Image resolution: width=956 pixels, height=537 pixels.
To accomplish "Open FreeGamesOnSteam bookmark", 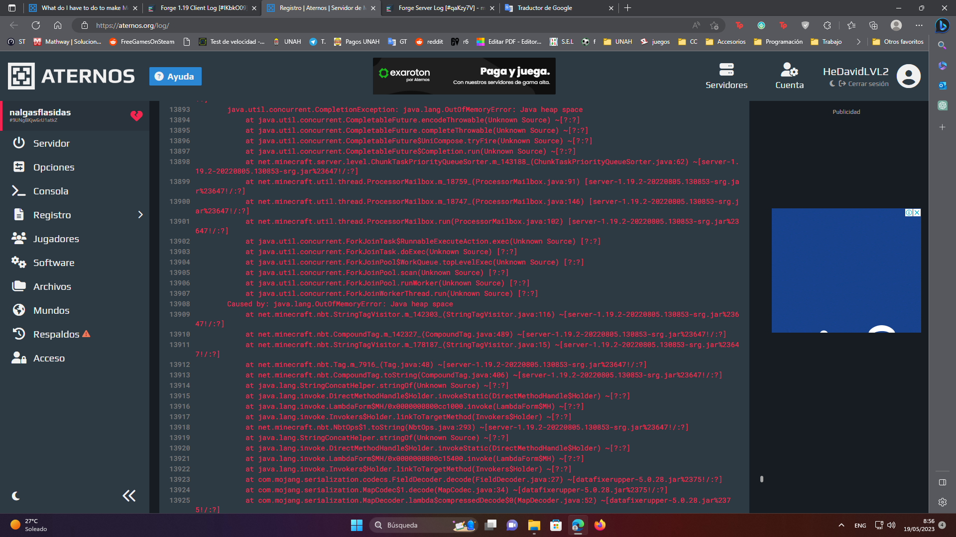I will 142,42.
